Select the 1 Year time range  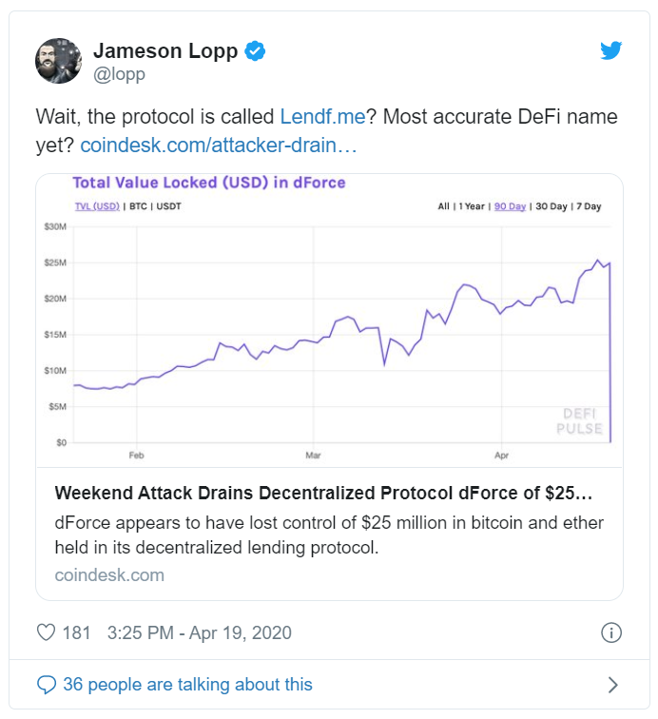pos(471,206)
